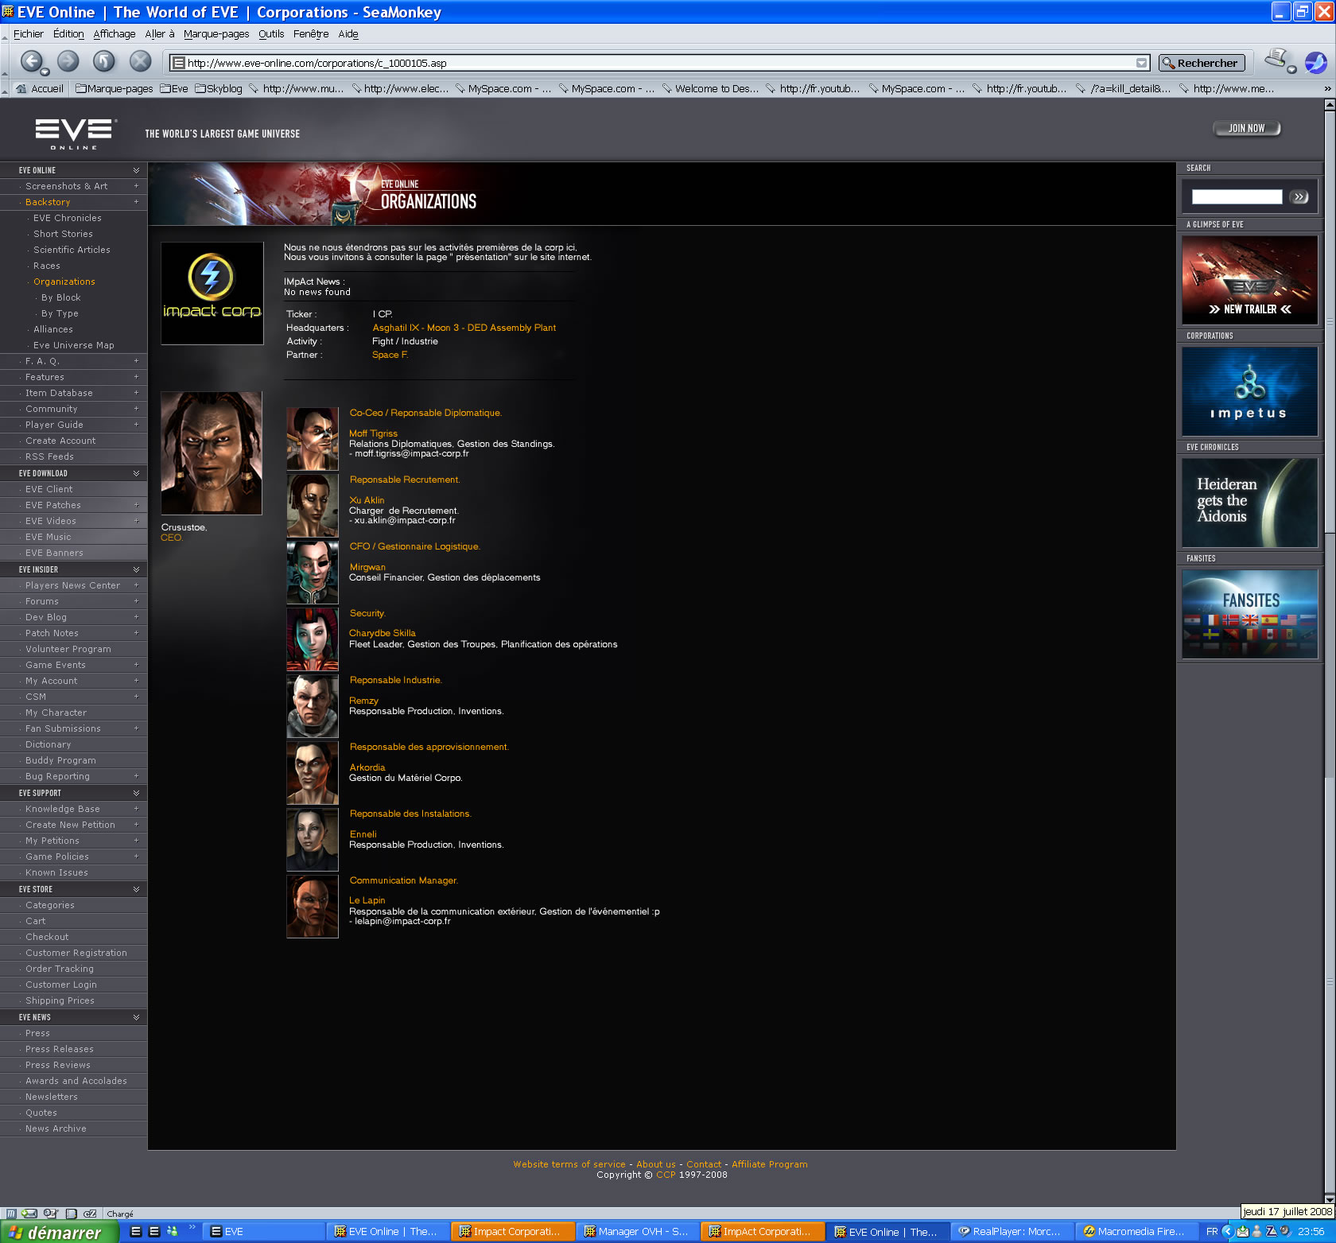Collapse the EVE ONLINE sidebar section
The height and width of the screenshot is (1243, 1336).
point(136,170)
